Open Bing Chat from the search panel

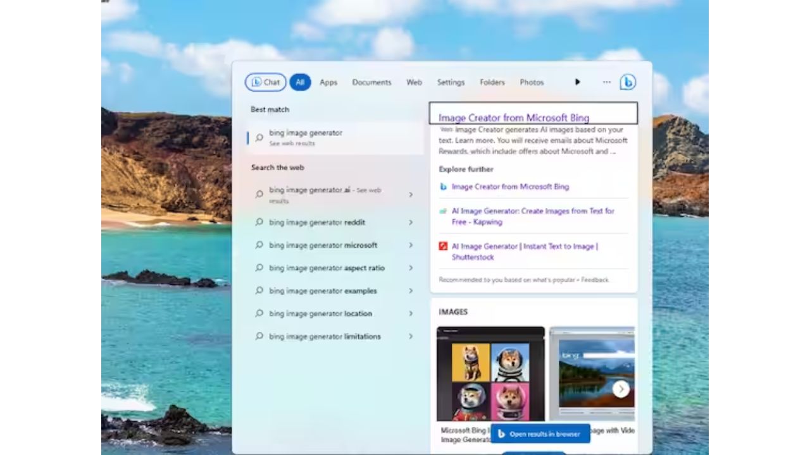coord(265,82)
